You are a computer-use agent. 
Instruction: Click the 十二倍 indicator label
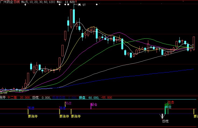[11, 98]
